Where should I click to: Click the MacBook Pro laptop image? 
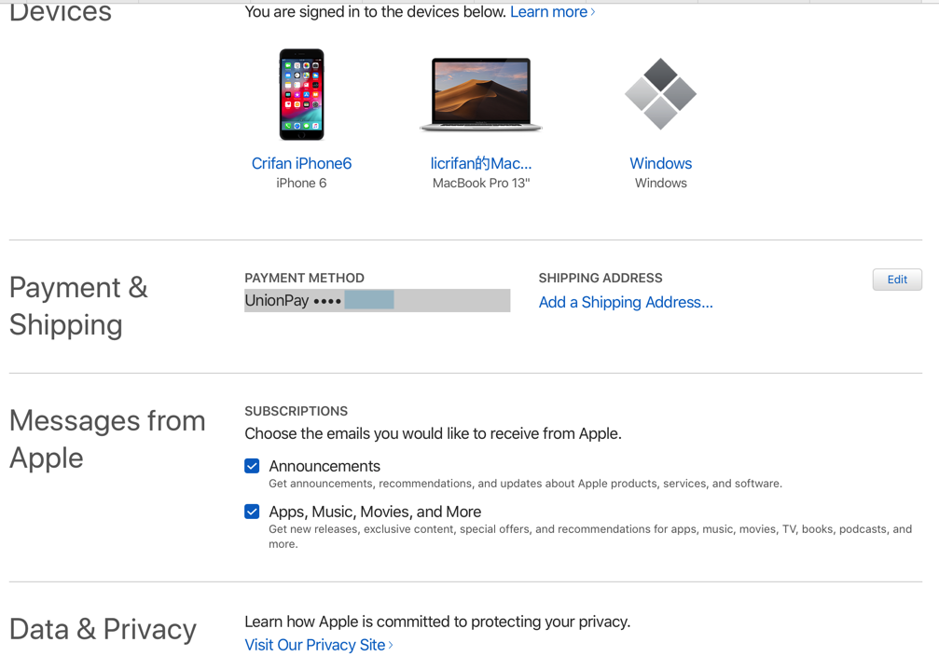[x=480, y=94]
